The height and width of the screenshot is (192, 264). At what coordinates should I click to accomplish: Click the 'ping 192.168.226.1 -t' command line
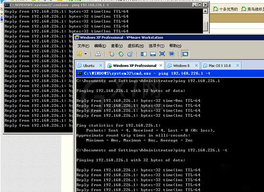(x=152, y=150)
